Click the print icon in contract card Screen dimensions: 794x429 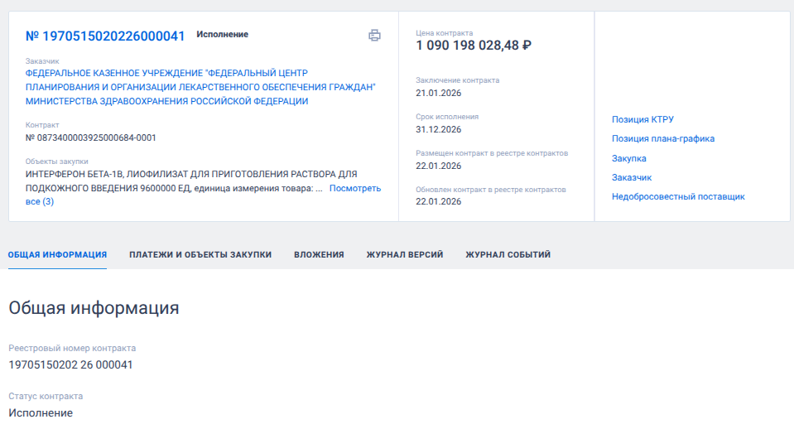(374, 36)
